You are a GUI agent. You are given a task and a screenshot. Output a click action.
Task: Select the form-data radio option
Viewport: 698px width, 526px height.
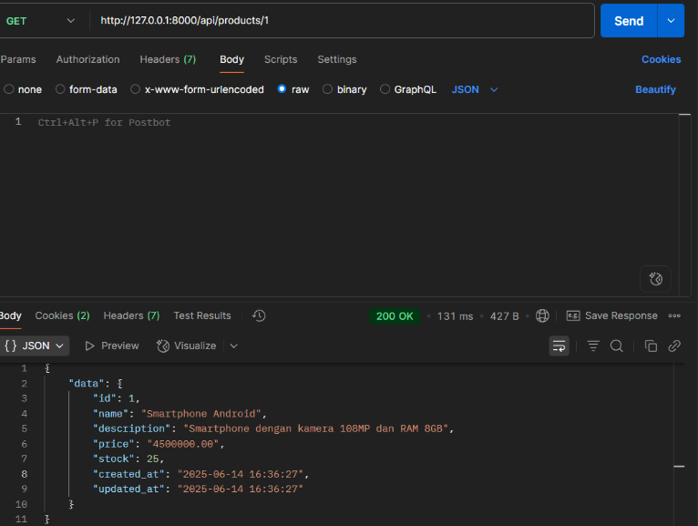pyautogui.click(x=61, y=89)
